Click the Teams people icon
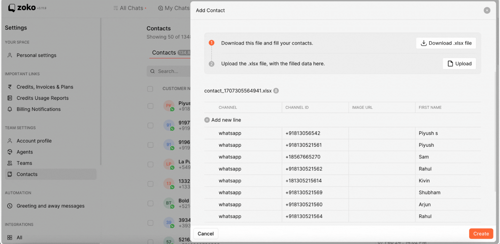Image resolution: width=500 pixels, height=244 pixels. (x=10, y=163)
